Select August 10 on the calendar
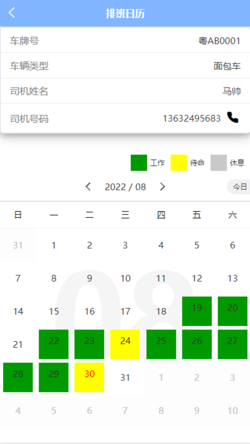 125,278
